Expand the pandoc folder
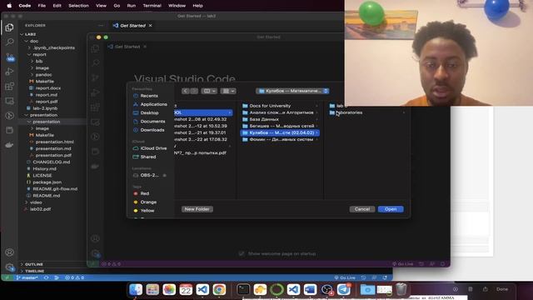This screenshot has width=533, height=300. point(43,74)
